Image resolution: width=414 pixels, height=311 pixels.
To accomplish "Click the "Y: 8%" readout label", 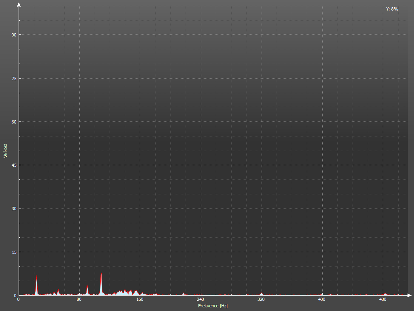I will [392, 9].
